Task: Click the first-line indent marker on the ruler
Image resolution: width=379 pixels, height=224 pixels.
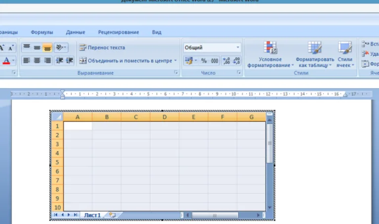Action: (63, 92)
